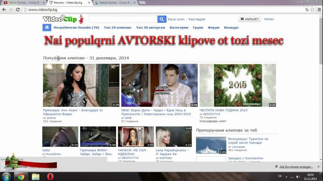Viewport: 323px width, 181px height.
Task: Click the Home icon in navigation bar
Action: pos(47,28)
